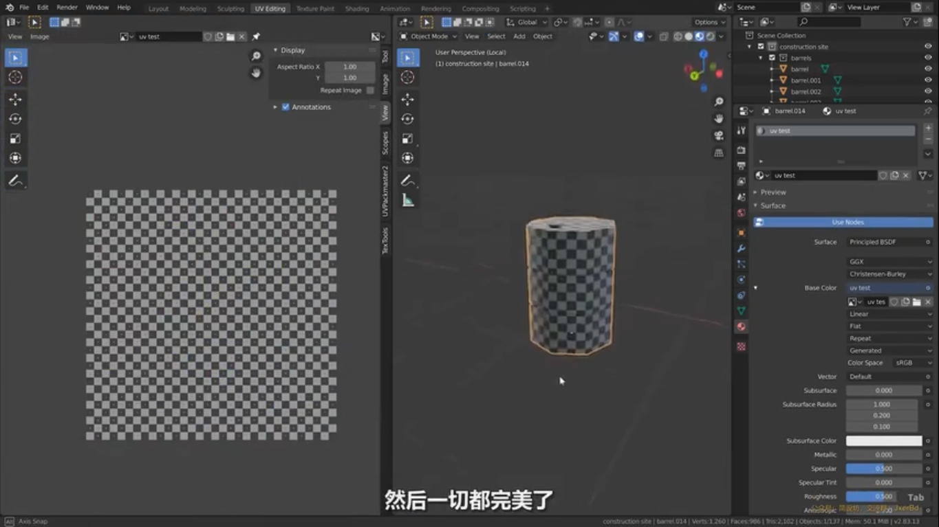Click the Use Nodes button
Image resolution: width=939 pixels, height=527 pixels.
click(843, 223)
